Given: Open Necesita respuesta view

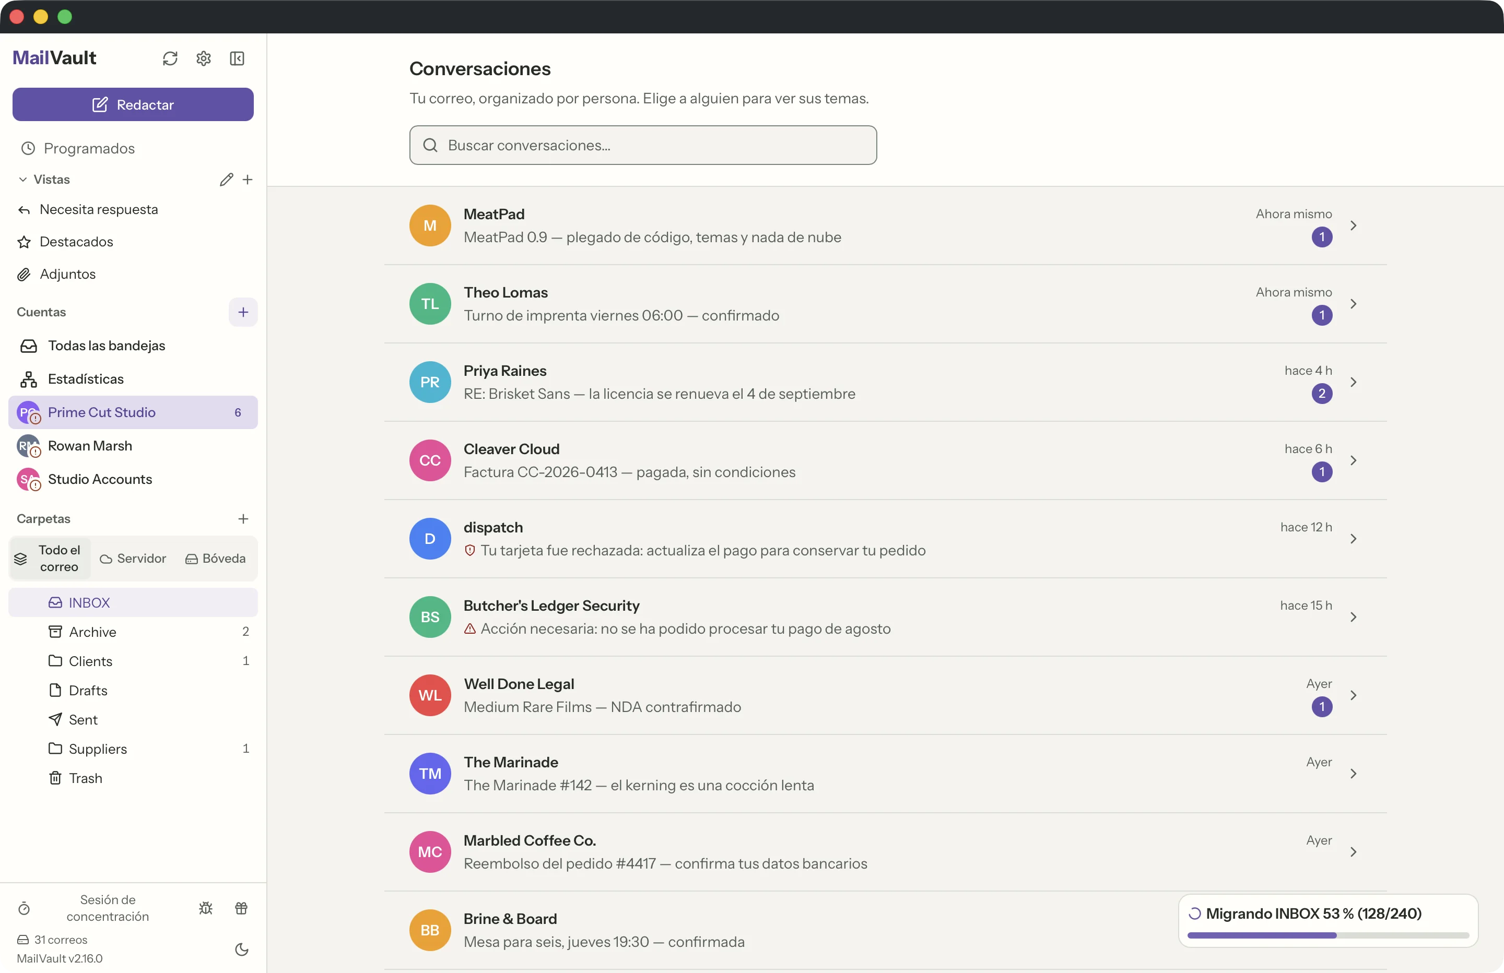Looking at the screenshot, I should click(133, 209).
